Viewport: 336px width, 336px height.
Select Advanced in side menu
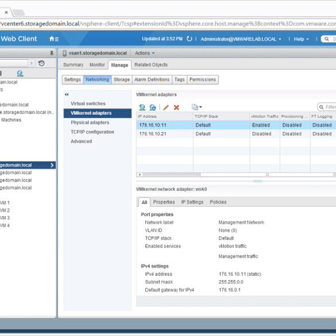coord(81,141)
